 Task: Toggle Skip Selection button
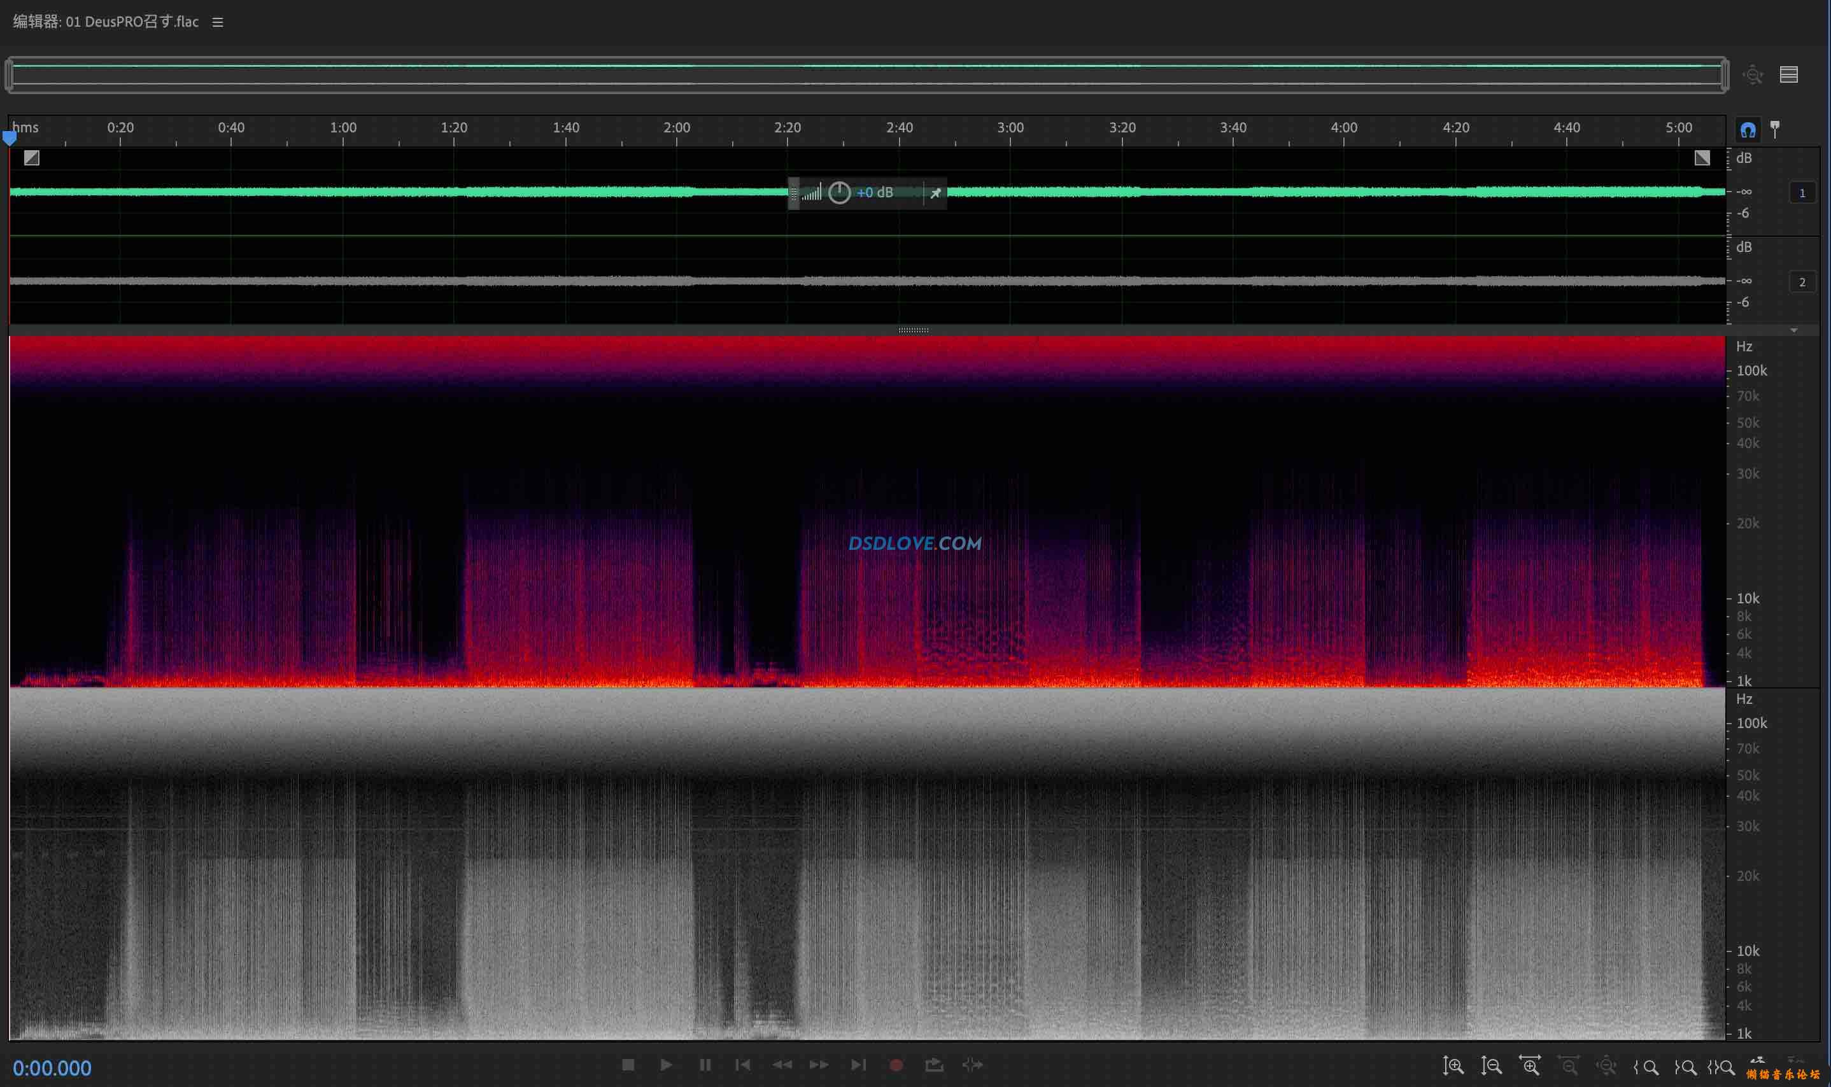972,1064
